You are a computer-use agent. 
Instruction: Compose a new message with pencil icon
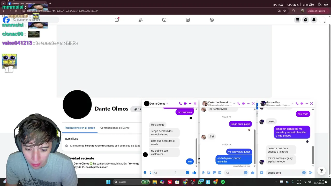coord(321,171)
